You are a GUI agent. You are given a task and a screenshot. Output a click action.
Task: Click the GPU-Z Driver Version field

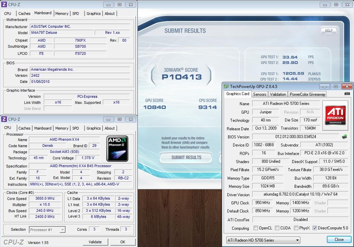(300, 194)
